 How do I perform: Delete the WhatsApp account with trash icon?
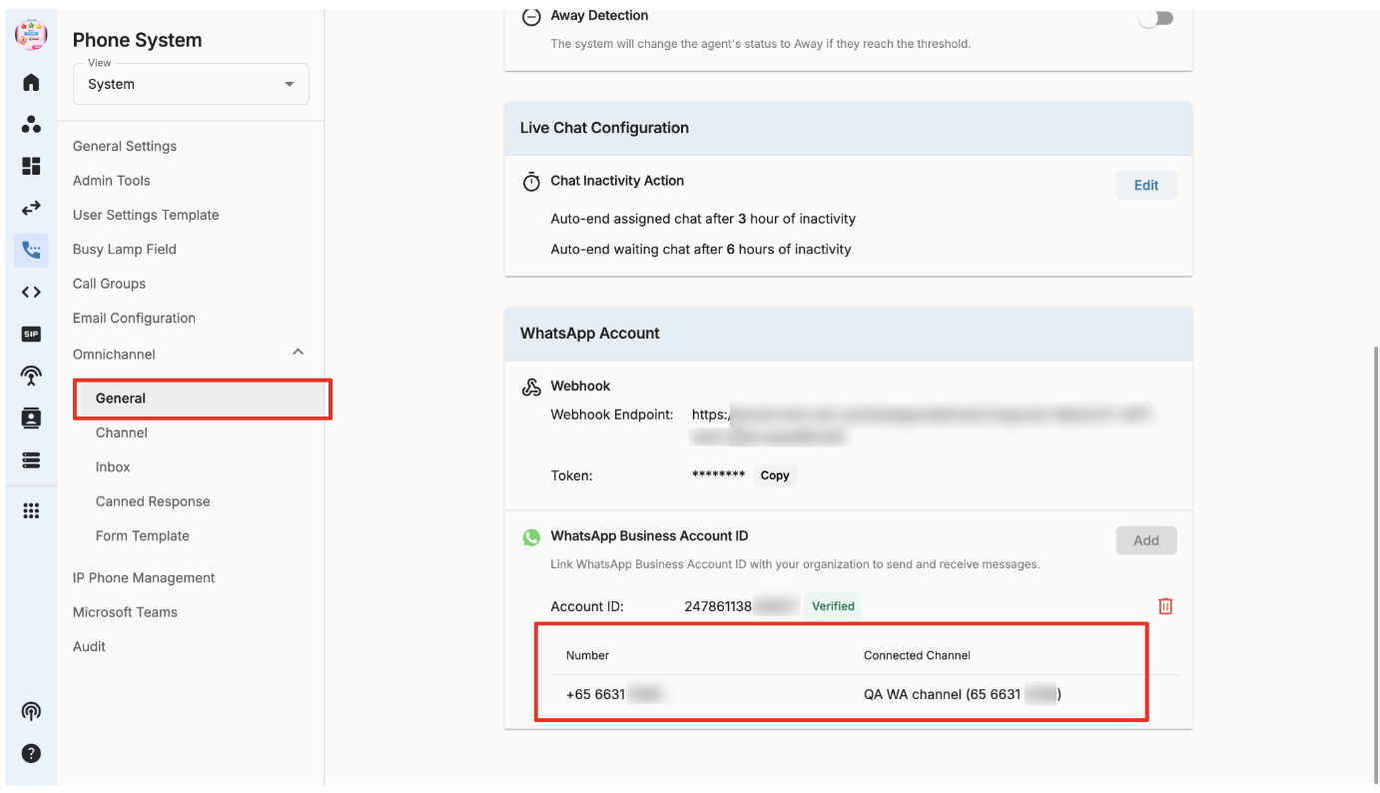[1165, 606]
